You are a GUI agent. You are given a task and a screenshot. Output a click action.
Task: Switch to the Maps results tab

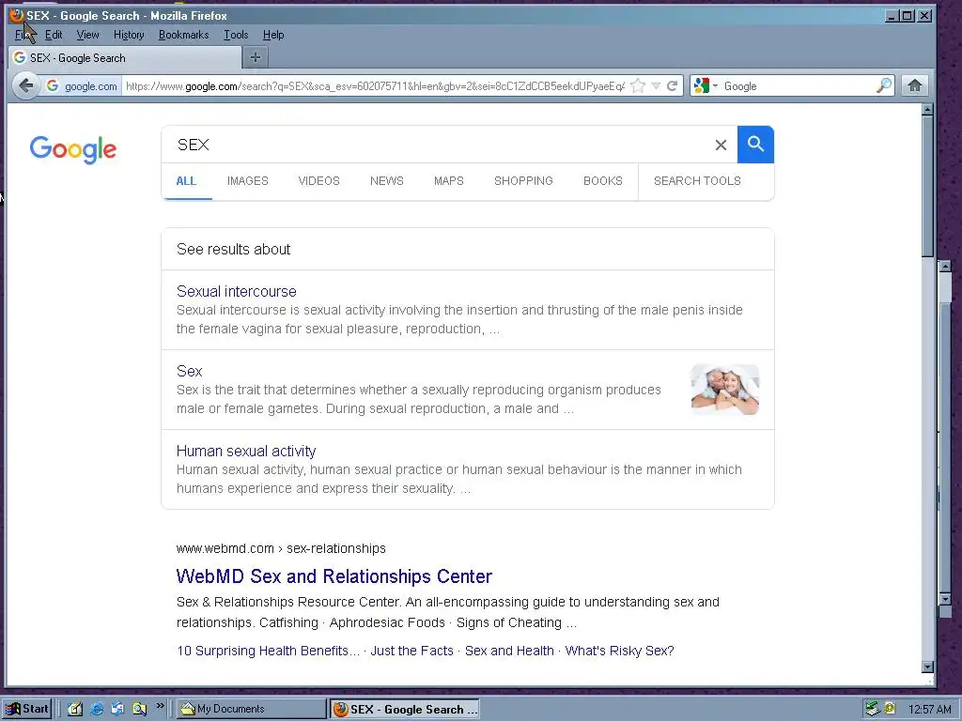pos(448,181)
